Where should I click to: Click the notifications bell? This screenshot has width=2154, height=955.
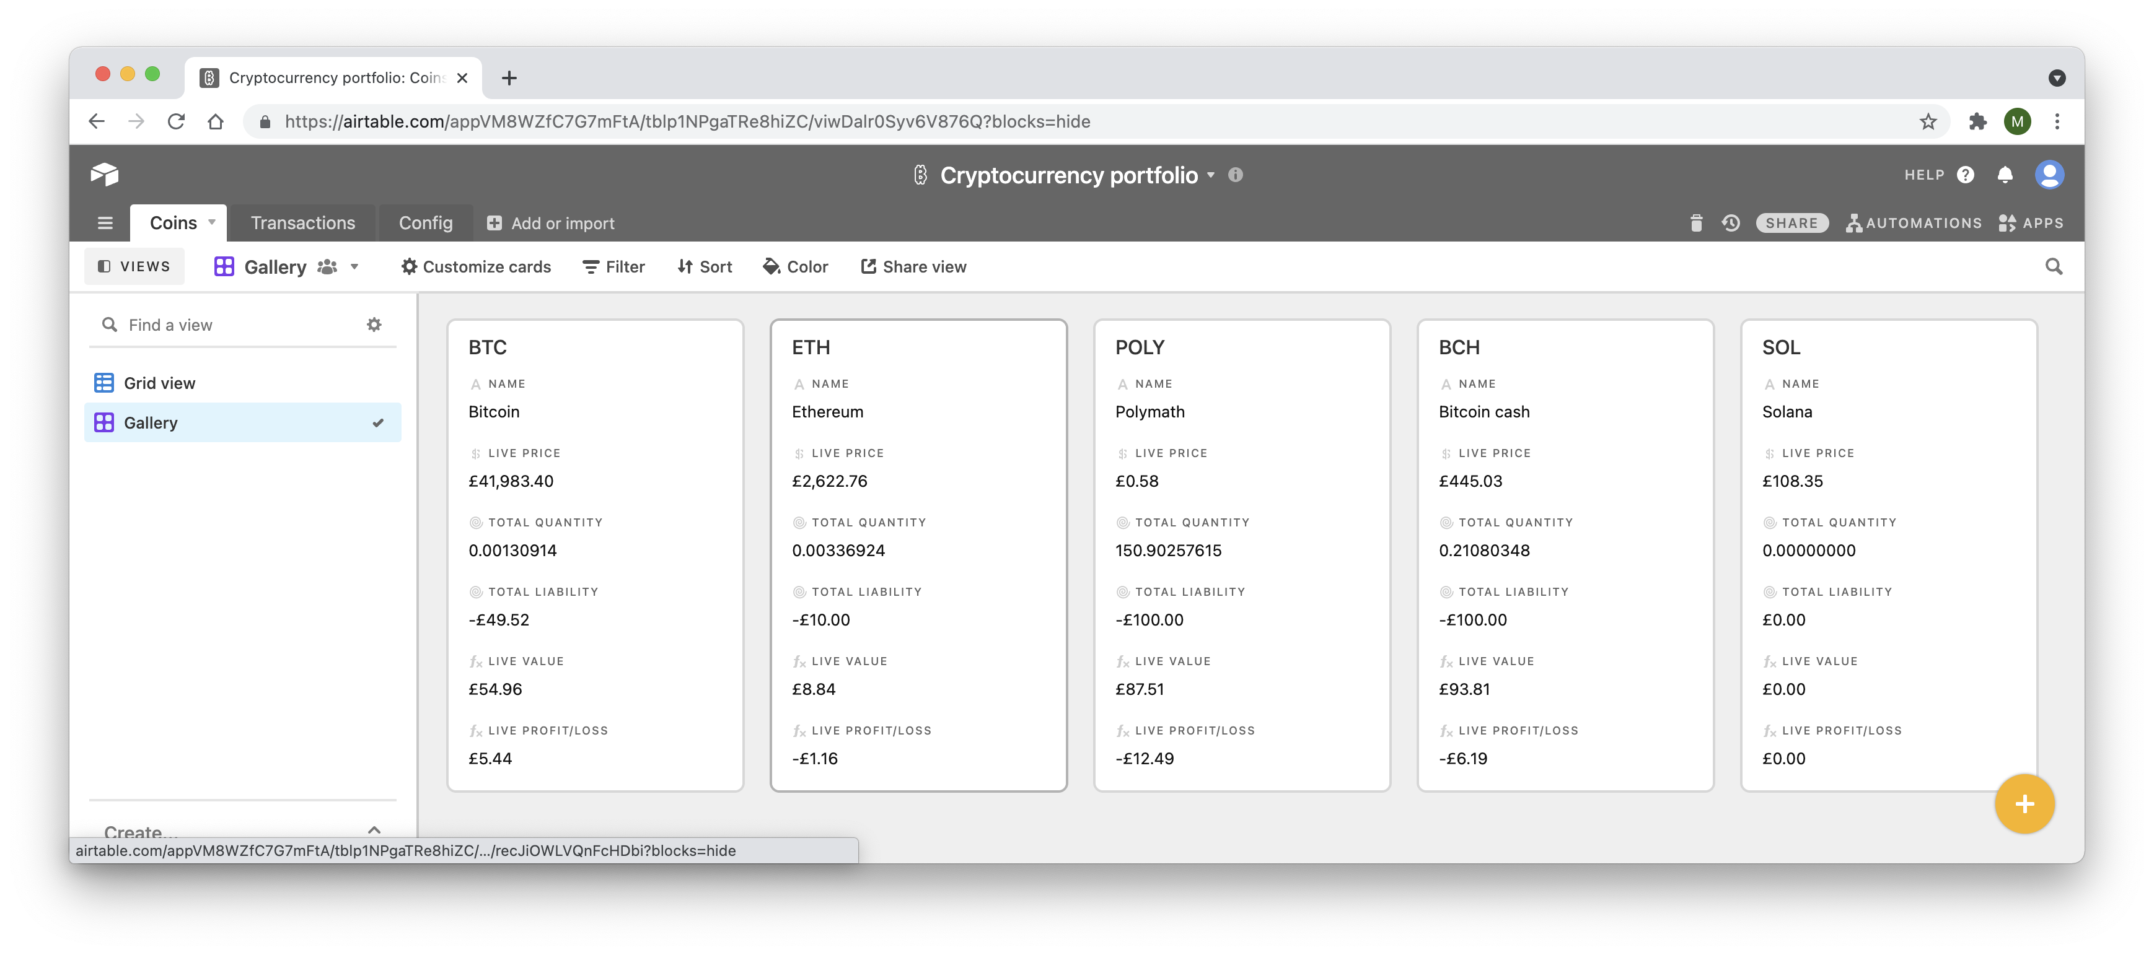(2005, 174)
